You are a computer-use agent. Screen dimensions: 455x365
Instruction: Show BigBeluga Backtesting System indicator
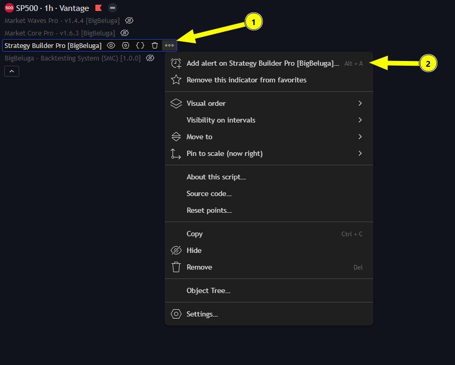tap(150, 58)
